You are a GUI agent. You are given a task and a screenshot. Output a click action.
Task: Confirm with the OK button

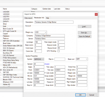pyautogui.click(x=80, y=95)
